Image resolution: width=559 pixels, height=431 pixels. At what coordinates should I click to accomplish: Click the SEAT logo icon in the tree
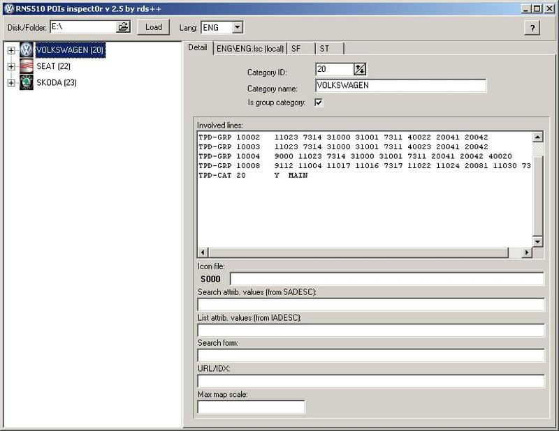[x=26, y=66]
